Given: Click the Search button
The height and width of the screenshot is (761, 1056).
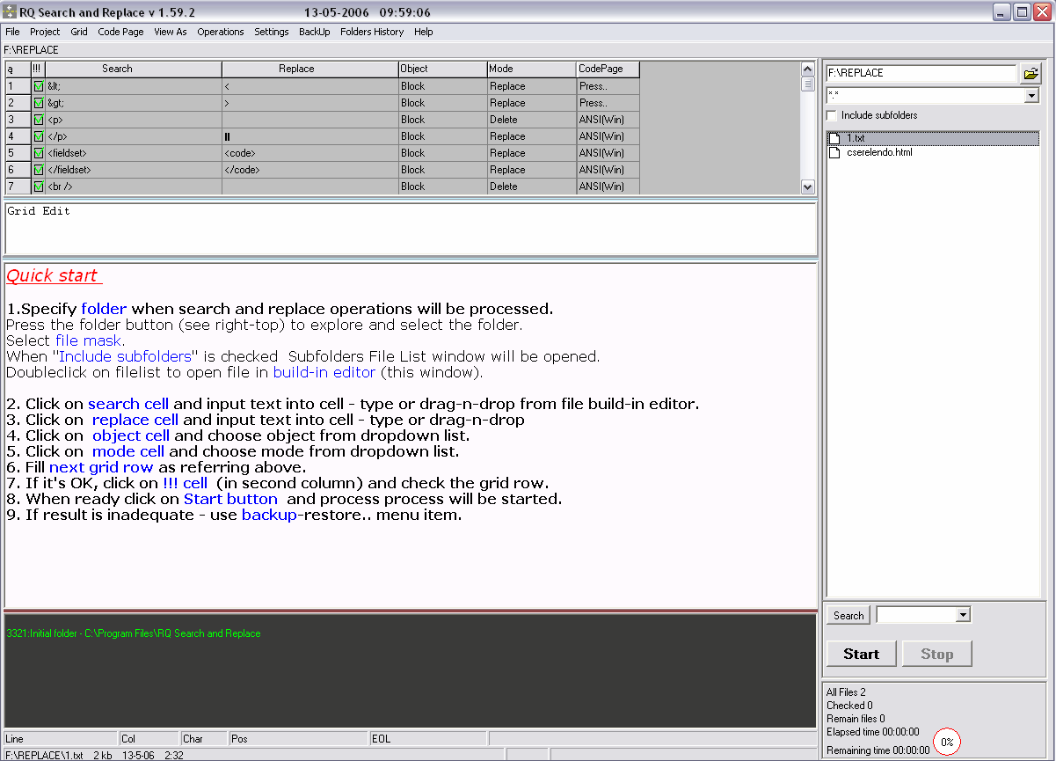Looking at the screenshot, I should click(848, 616).
